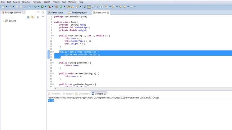
Task: Run the program with green Run button
Action: (42, 7)
